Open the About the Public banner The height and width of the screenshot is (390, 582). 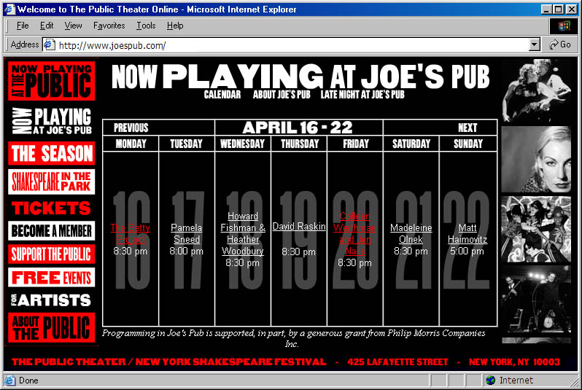pos(51,327)
